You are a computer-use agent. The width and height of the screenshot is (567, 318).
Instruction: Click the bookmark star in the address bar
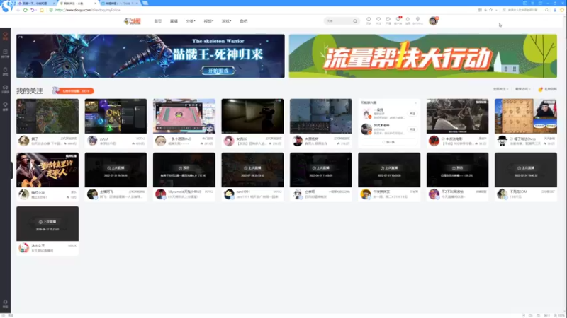[x=490, y=10]
